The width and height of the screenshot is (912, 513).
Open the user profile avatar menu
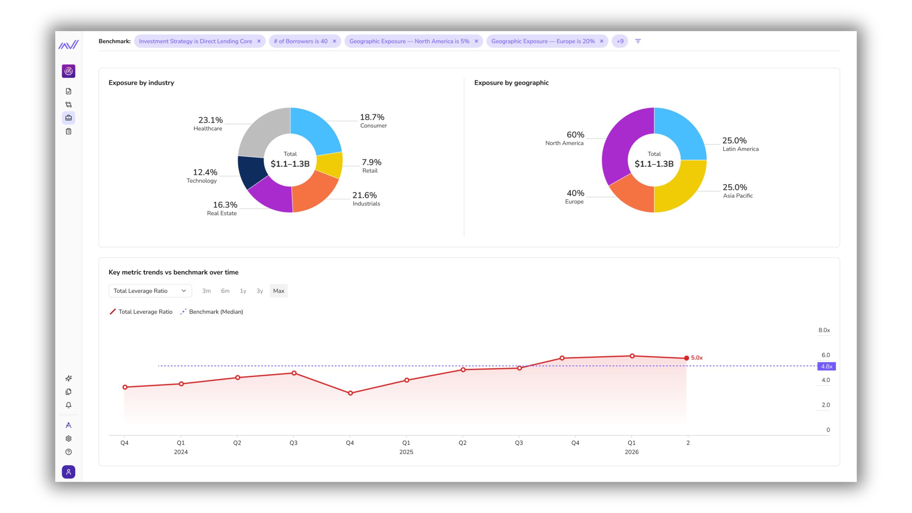tap(68, 472)
